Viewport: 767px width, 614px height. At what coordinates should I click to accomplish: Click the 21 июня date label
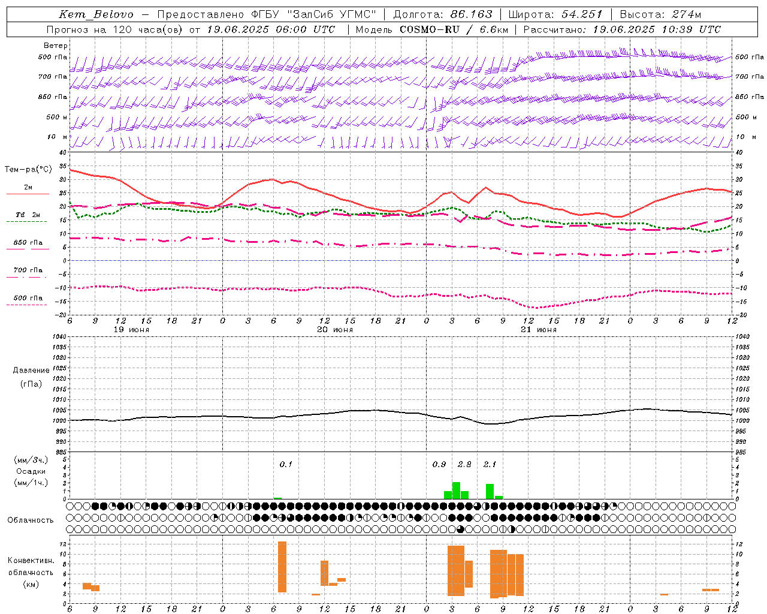(539, 330)
